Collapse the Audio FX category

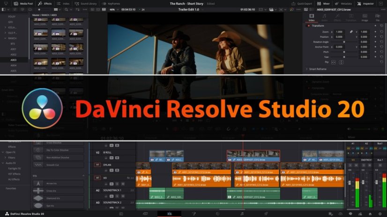pyautogui.click(x=3, y=163)
